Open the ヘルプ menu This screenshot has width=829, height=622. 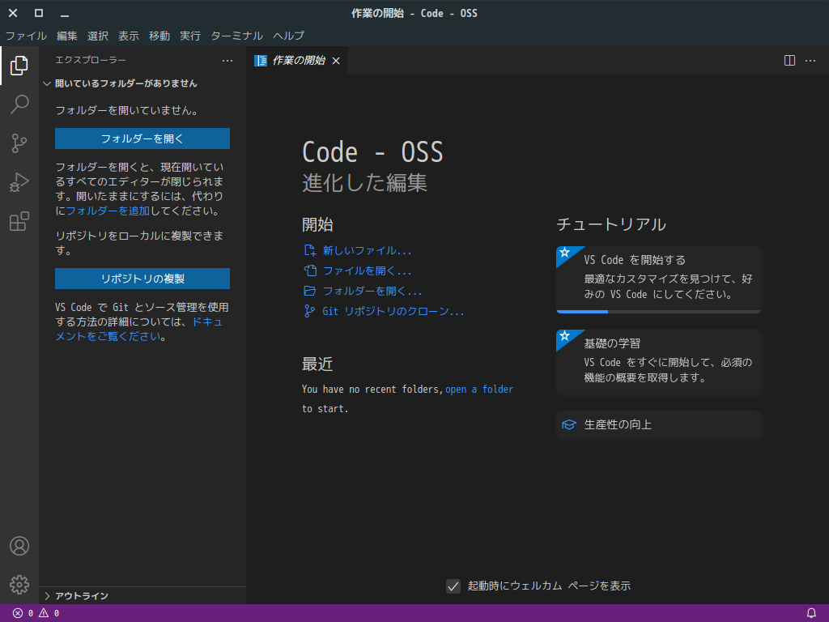(289, 36)
